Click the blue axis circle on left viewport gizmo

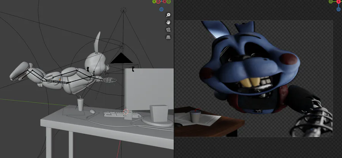click(x=161, y=9)
